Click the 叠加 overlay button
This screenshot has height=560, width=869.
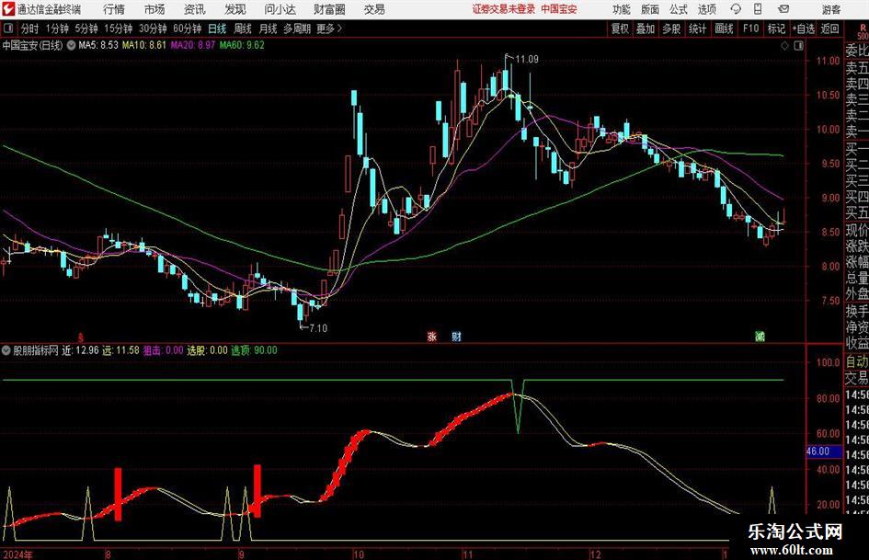646,29
